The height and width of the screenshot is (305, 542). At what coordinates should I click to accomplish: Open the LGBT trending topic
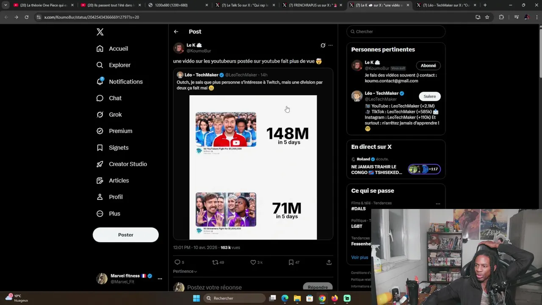click(357, 226)
